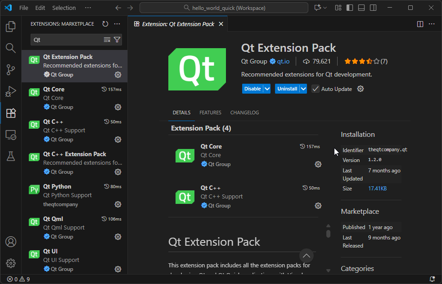Open the Run and Debug panel

point(11,92)
